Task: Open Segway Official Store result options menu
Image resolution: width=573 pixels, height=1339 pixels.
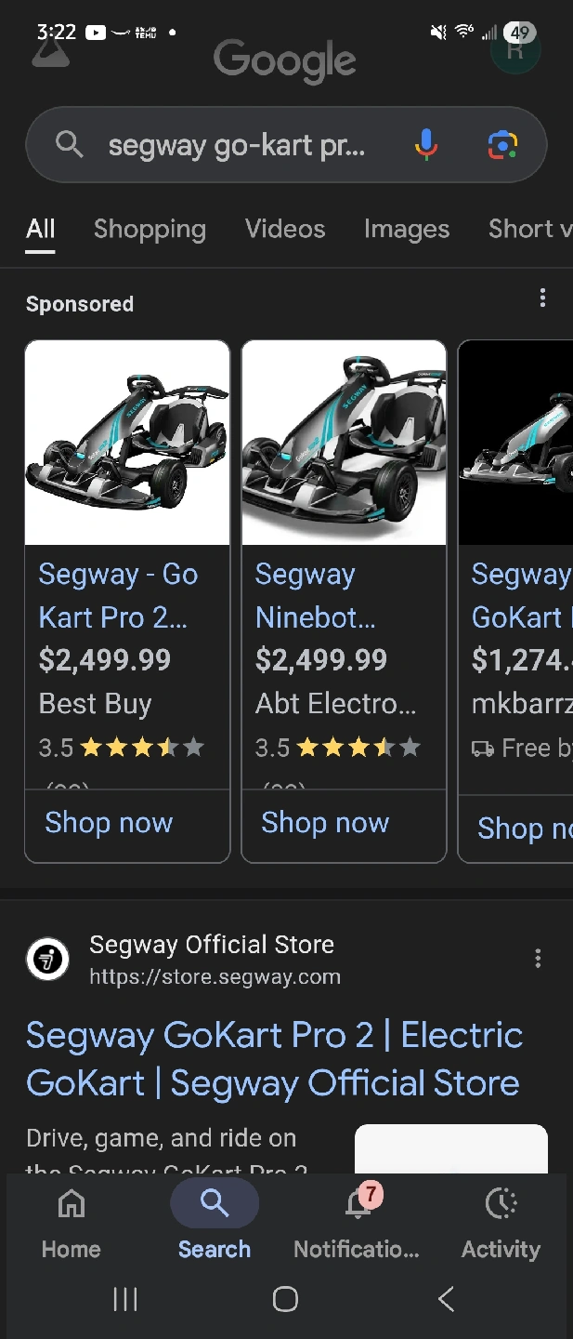Action: tap(538, 959)
